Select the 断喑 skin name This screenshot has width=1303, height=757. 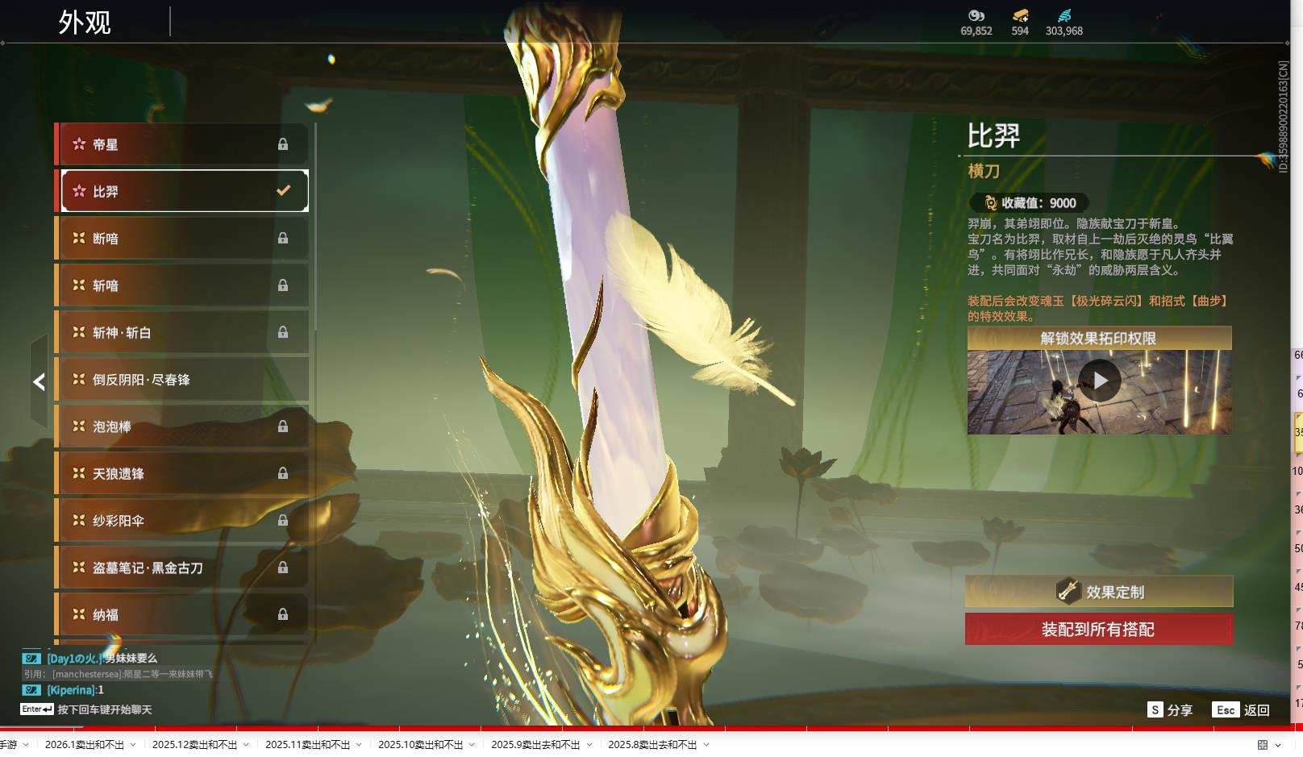[106, 239]
